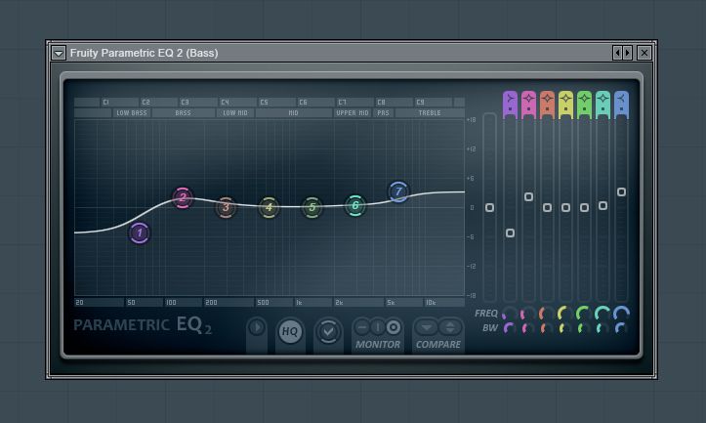This screenshot has height=423, width=706.
Task: Click band 2 gain slider handle
Action: [528, 197]
